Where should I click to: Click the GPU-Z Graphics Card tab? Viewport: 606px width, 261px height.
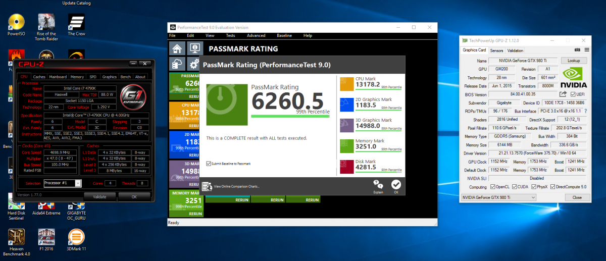coord(474,50)
